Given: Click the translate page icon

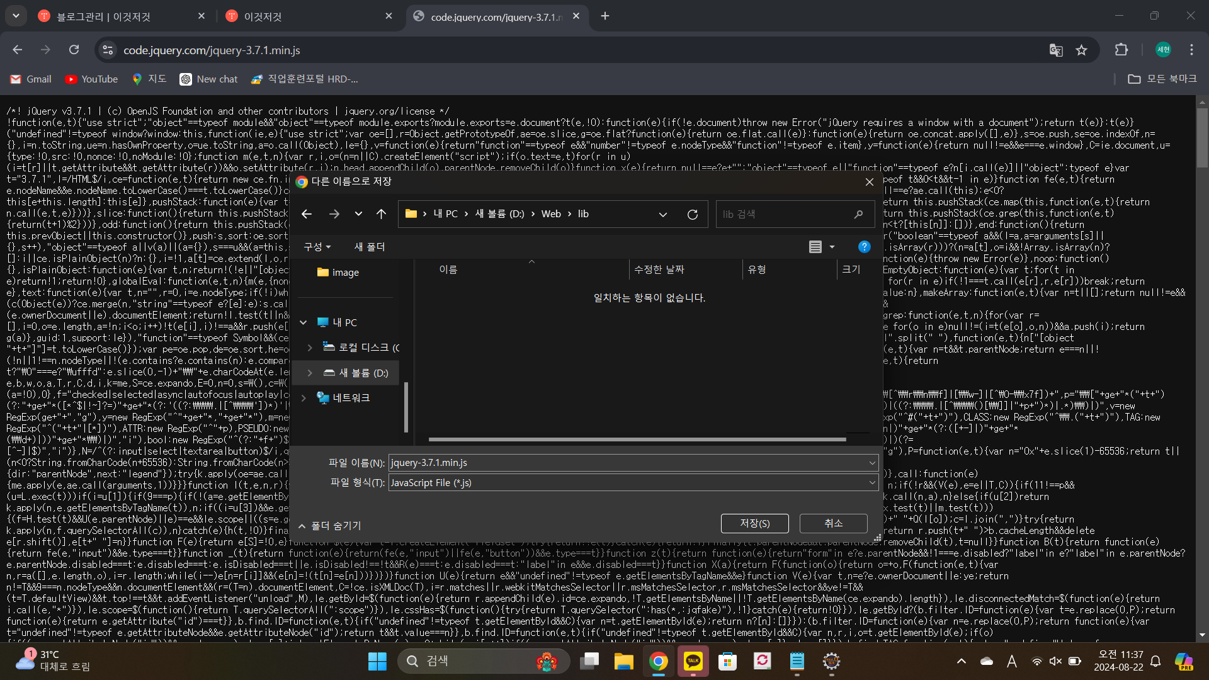Looking at the screenshot, I should coord(1056,50).
